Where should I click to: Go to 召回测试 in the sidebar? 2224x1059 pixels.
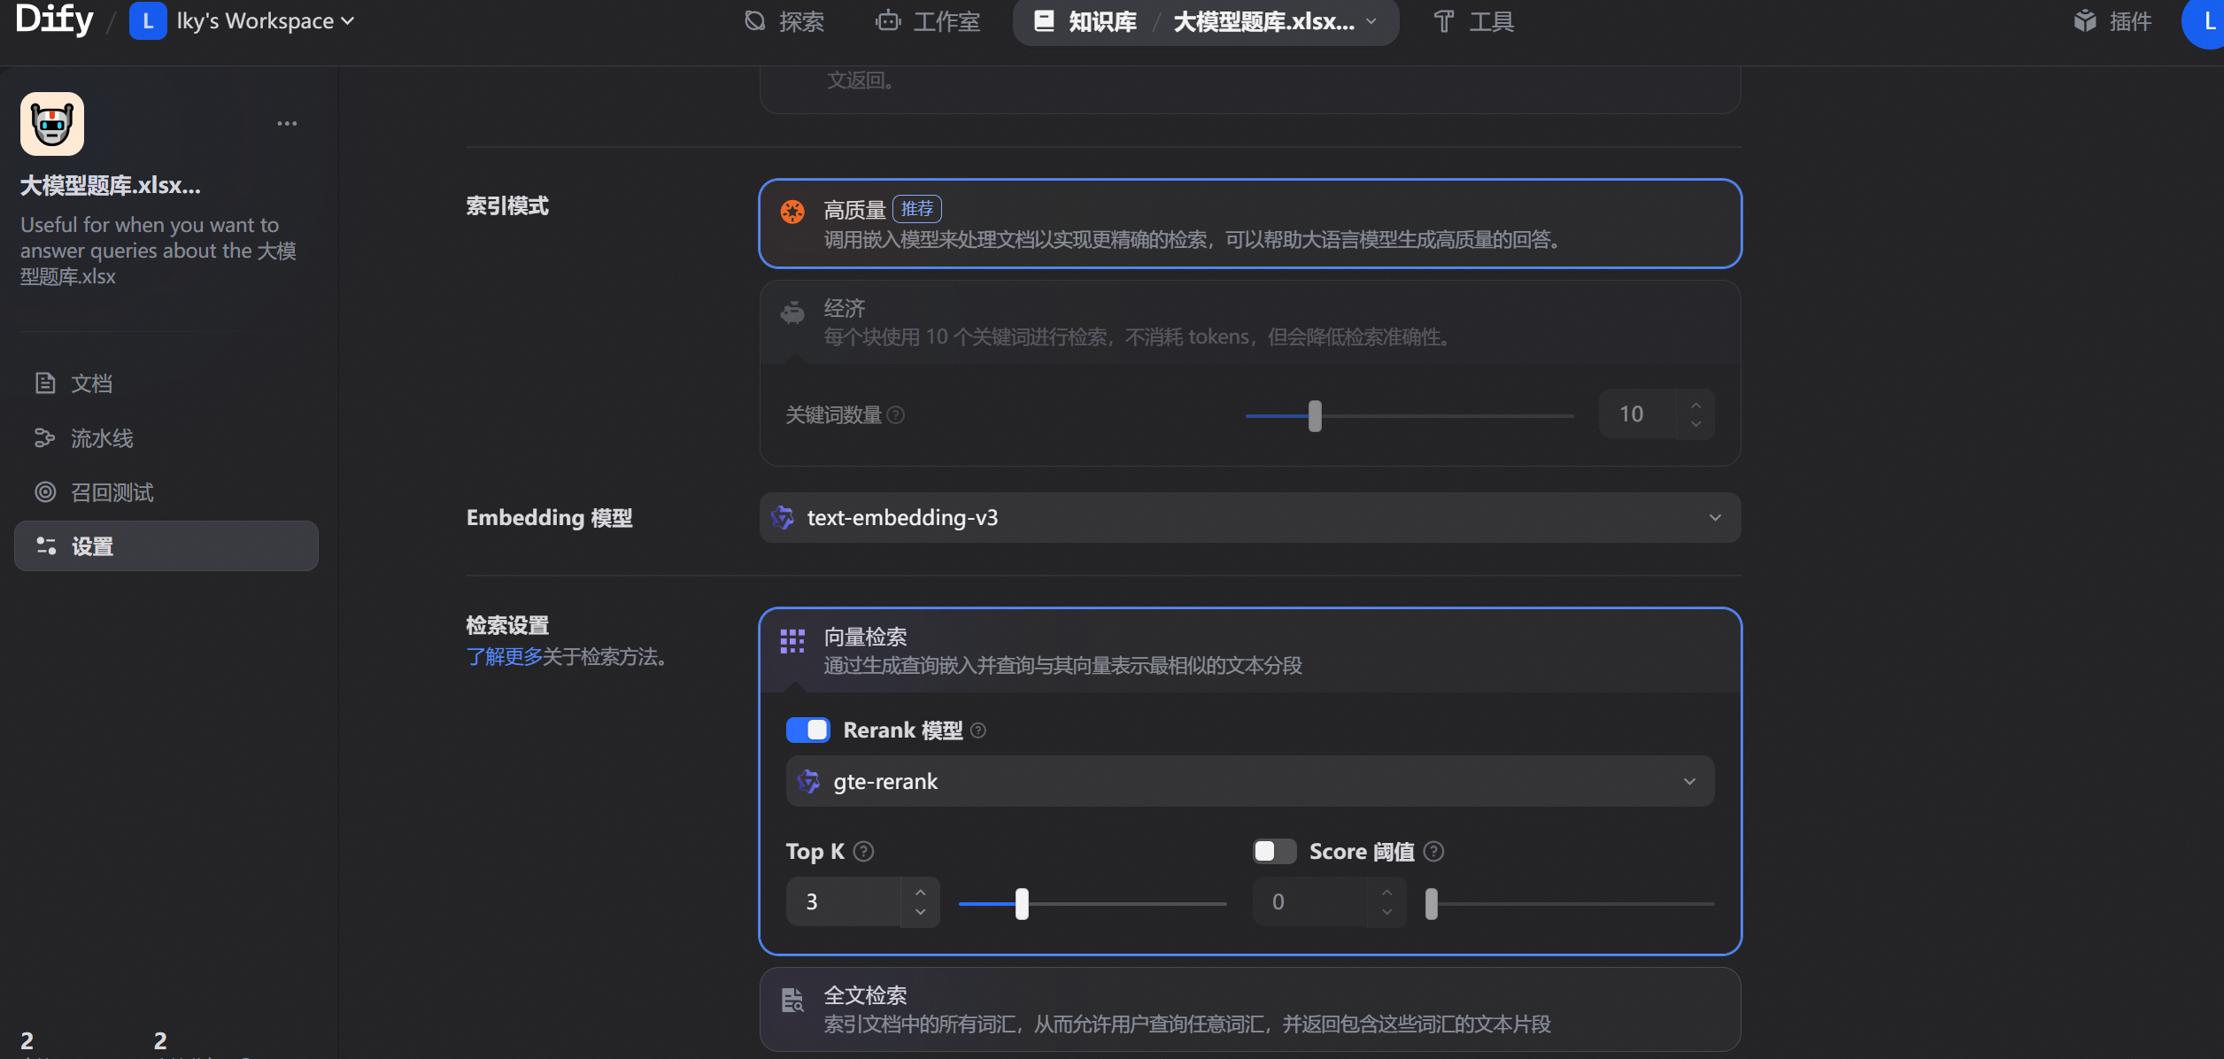point(112,492)
